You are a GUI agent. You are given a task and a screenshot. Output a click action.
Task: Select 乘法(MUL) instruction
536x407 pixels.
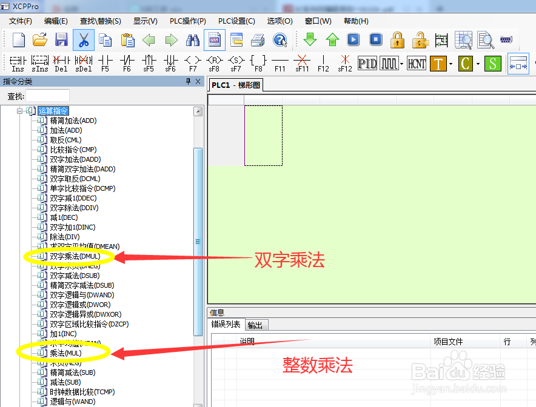tap(65, 353)
